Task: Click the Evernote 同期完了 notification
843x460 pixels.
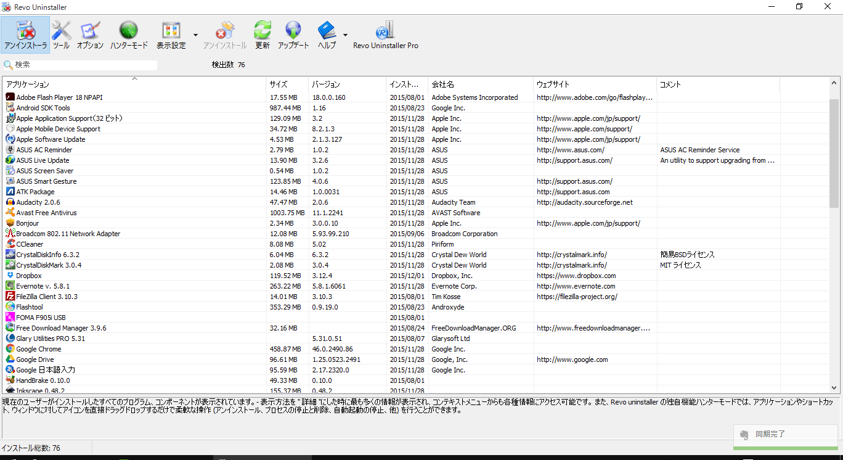Action: [x=786, y=436]
